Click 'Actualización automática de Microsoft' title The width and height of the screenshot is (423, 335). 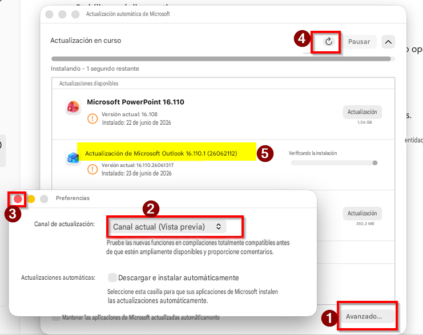[x=128, y=14]
